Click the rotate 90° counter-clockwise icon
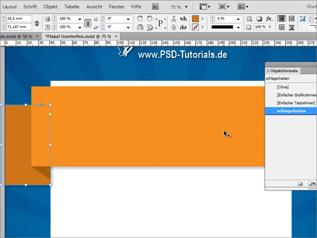 pos(150,19)
